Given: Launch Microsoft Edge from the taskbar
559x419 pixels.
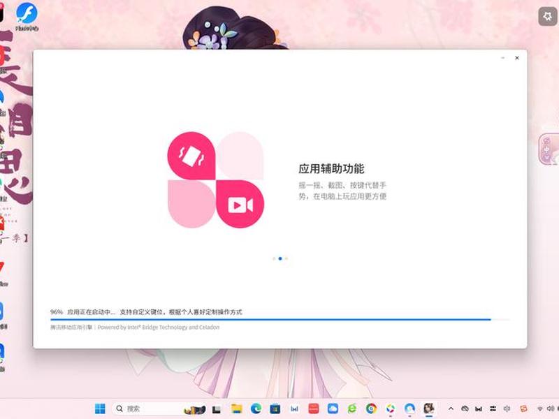Looking at the screenshot, I should (256, 409).
